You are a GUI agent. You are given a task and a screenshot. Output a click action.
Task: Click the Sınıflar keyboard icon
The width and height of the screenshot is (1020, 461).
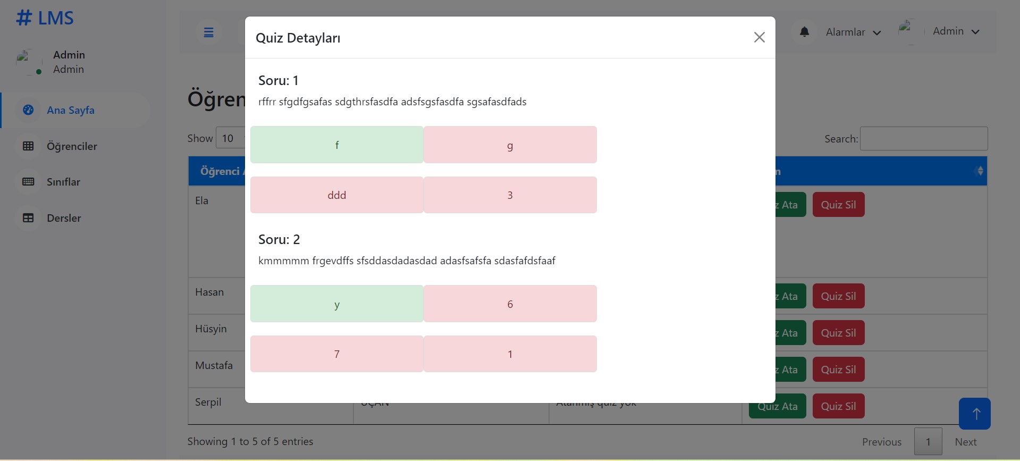[28, 182]
